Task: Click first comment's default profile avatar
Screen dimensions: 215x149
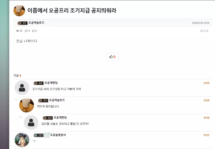Action: (x=22, y=88)
